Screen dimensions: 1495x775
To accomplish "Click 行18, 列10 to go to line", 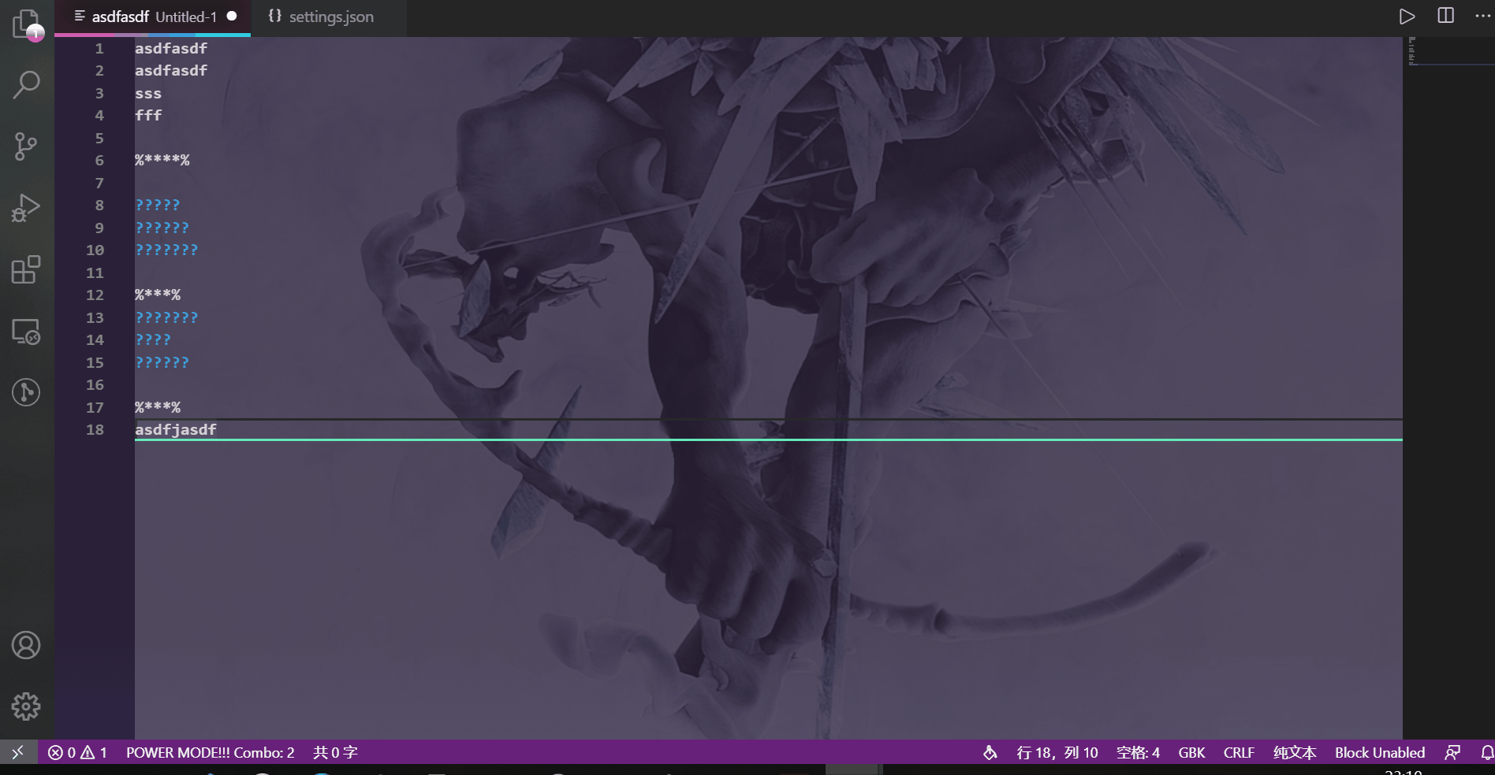I will [1057, 753].
